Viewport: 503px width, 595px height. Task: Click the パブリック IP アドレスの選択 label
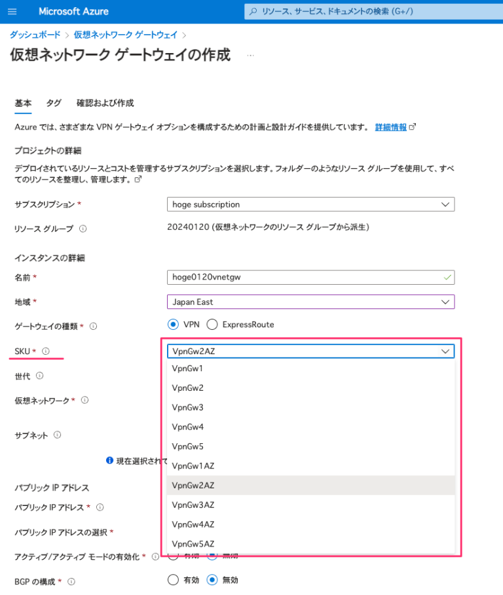pyautogui.click(x=61, y=532)
